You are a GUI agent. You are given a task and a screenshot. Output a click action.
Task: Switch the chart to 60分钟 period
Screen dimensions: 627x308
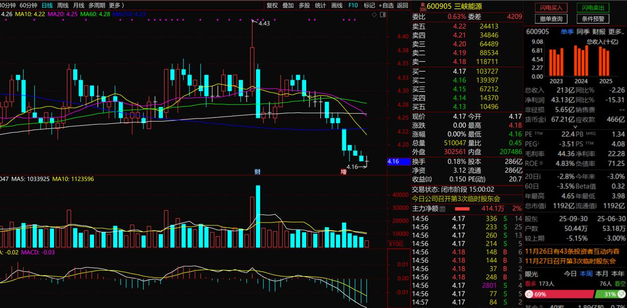[28, 5]
